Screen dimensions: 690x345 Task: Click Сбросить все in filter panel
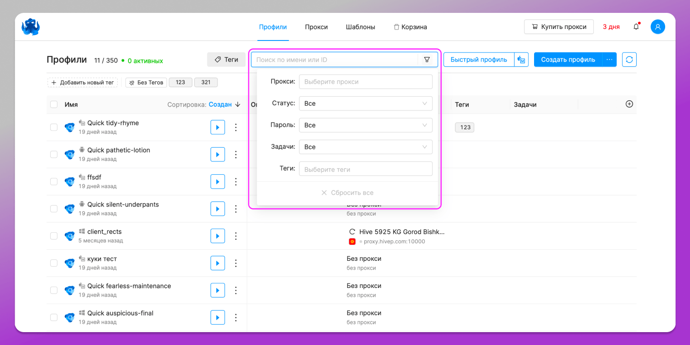(x=347, y=193)
